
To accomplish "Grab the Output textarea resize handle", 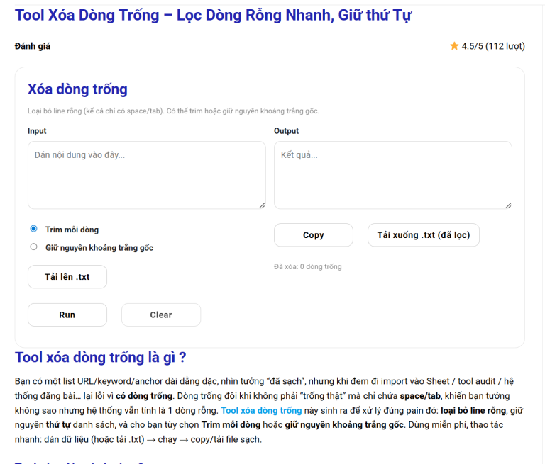I will pyautogui.click(x=508, y=205).
